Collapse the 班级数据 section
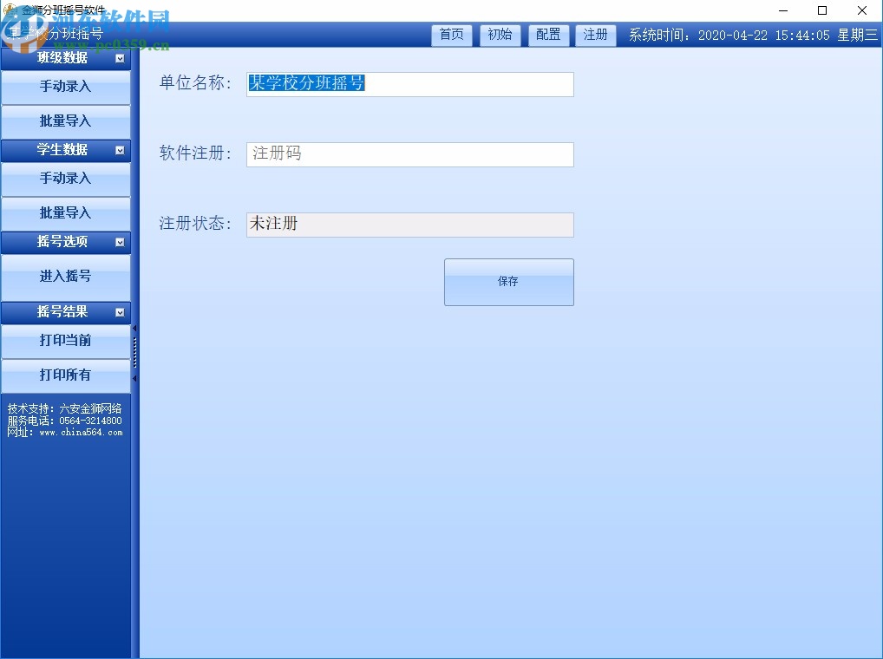 pos(121,56)
